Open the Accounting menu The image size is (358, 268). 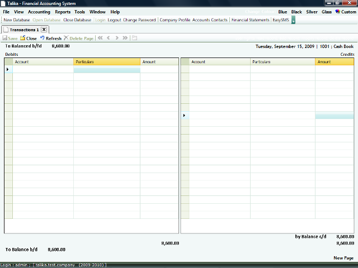pos(39,12)
